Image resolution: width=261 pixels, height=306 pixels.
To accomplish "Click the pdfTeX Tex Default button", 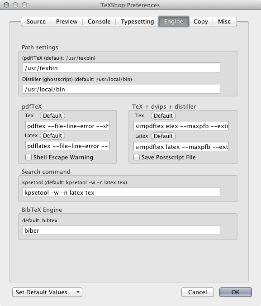I will tap(52, 116).
